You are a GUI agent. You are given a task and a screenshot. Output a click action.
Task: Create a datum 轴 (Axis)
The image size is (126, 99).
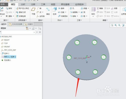39,8
